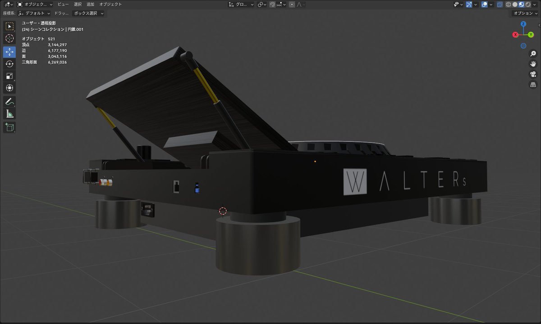This screenshot has height=324, width=541.
Task: Click the 辺 6,177,190 statistic
Action: click(x=44, y=51)
